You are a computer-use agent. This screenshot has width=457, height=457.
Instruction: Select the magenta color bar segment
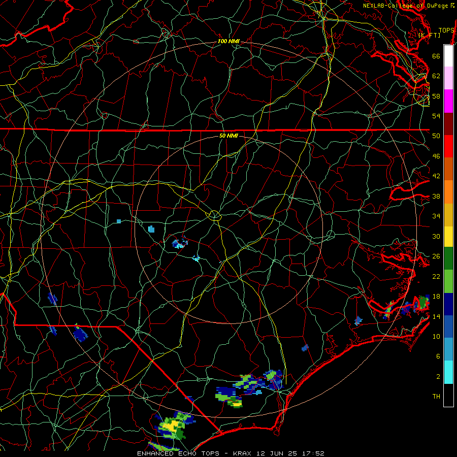pos(448,101)
